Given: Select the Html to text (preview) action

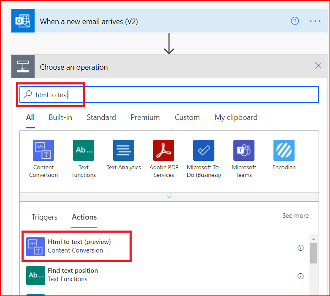Looking at the screenshot, I should pos(79,246).
